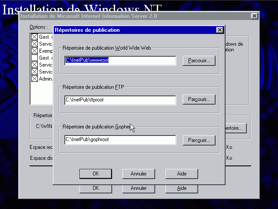Click the partially hidden répertoire... button
The height and width of the screenshot is (209, 278).
coord(236,128)
